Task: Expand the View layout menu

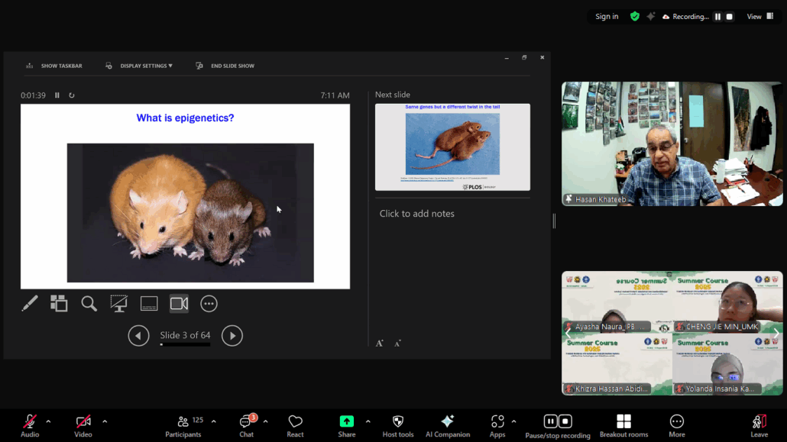Action: click(760, 17)
